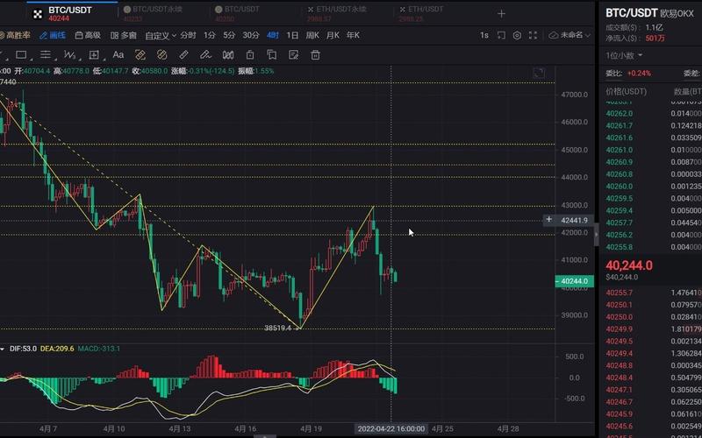Switch to 月K monthly candles

pos(333,35)
